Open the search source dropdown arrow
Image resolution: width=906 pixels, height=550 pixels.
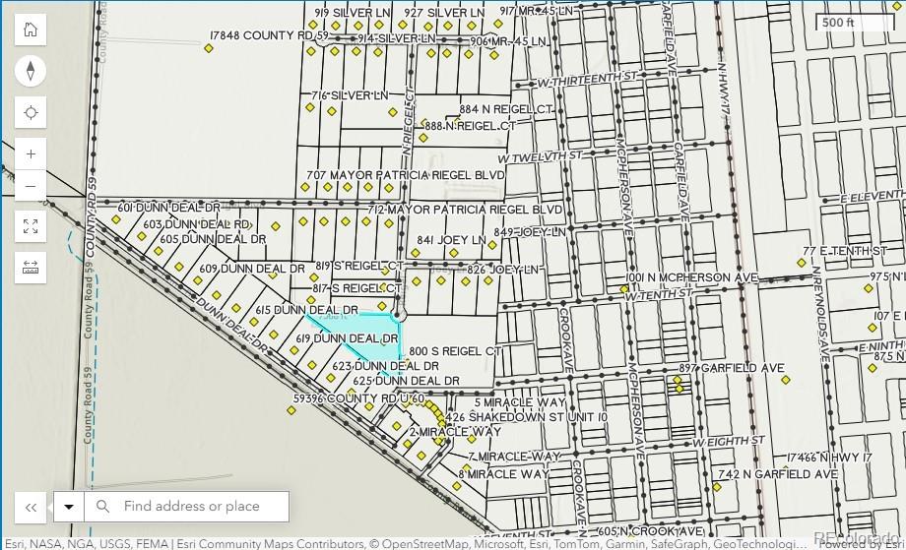point(69,507)
